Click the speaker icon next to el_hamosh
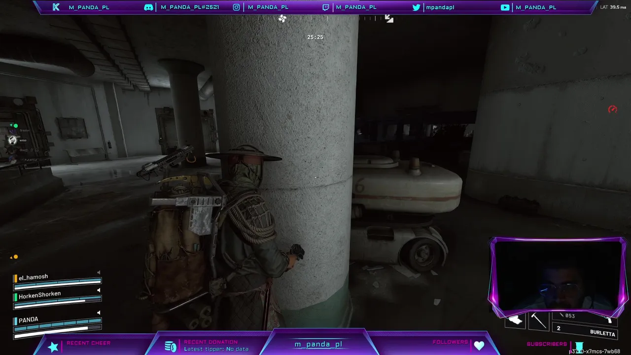This screenshot has width=631, height=355. 99,273
